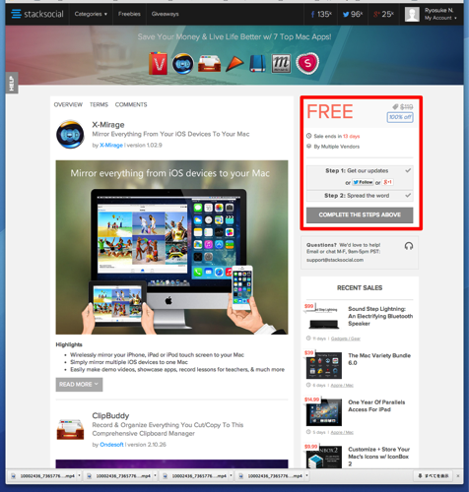The height and width of the screenshot is (492, 469).
Task: Click The Mac Variety Bundle thumbnail
Action: 324,365
